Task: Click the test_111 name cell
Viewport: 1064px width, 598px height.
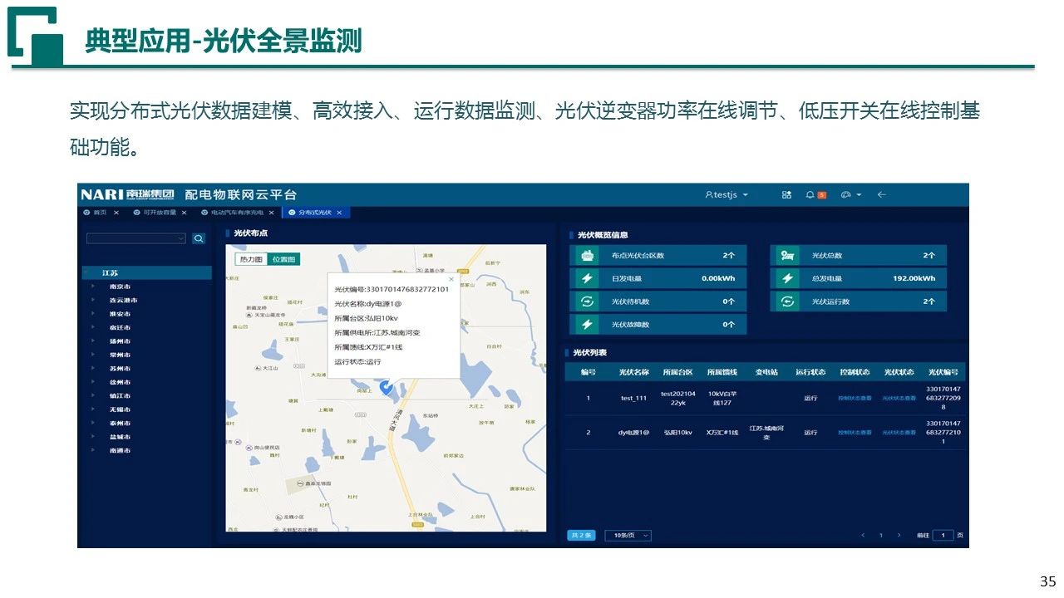Action: (x=633, y=399)
